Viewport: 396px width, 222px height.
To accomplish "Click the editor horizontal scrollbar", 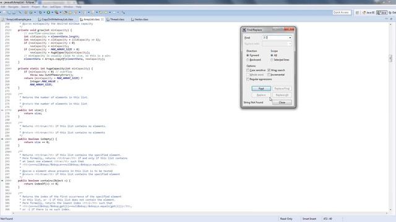I will (199, 213).
